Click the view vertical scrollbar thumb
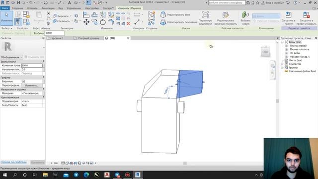Viewport: 318px width, 179px height. (x=277, y=101)
